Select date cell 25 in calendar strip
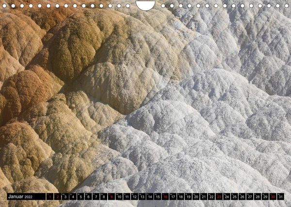Screen dimensions: 291x207 click(235, 197)
